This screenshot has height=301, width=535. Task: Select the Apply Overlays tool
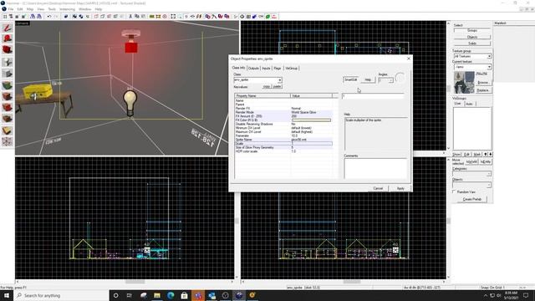pyautogui.click(x=8, y=119)
